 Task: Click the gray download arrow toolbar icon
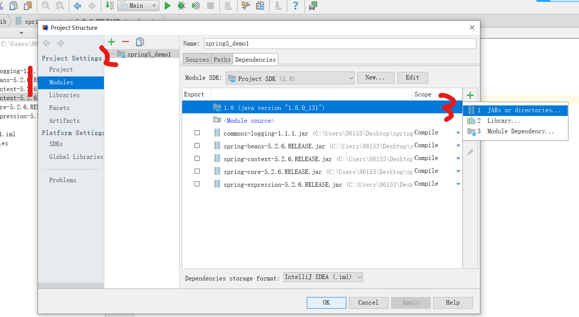[x=278, y=6]
